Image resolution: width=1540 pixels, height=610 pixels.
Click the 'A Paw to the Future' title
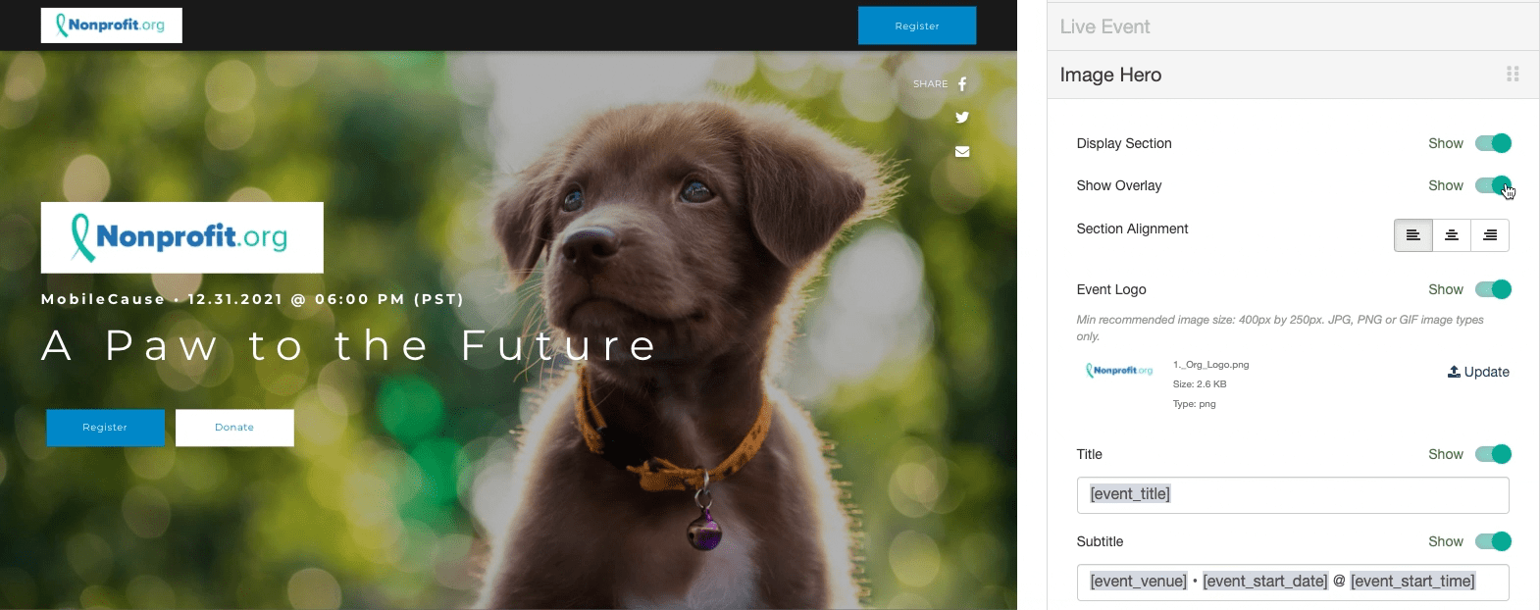coord(349,345)
